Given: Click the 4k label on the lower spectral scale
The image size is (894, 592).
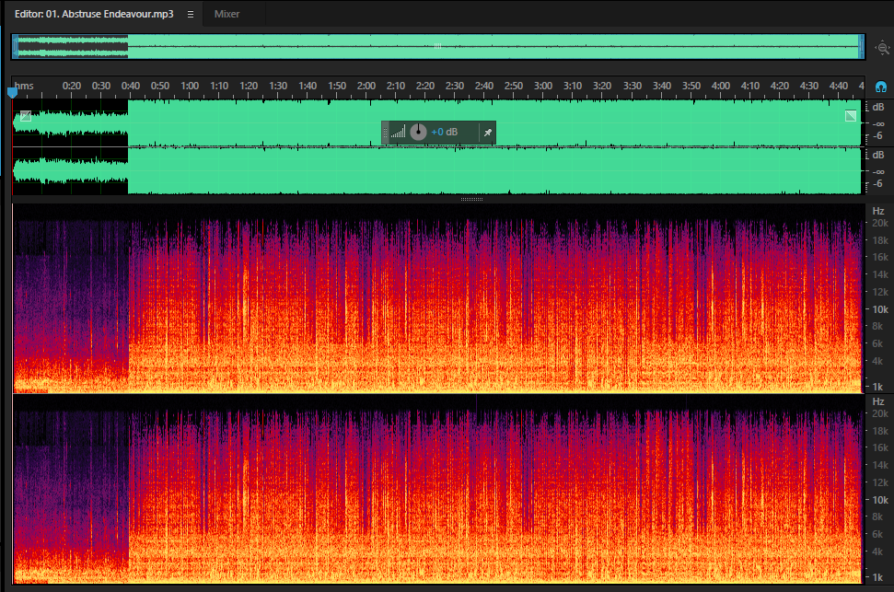Looking at the screenshot, I should tap(878, 551).
